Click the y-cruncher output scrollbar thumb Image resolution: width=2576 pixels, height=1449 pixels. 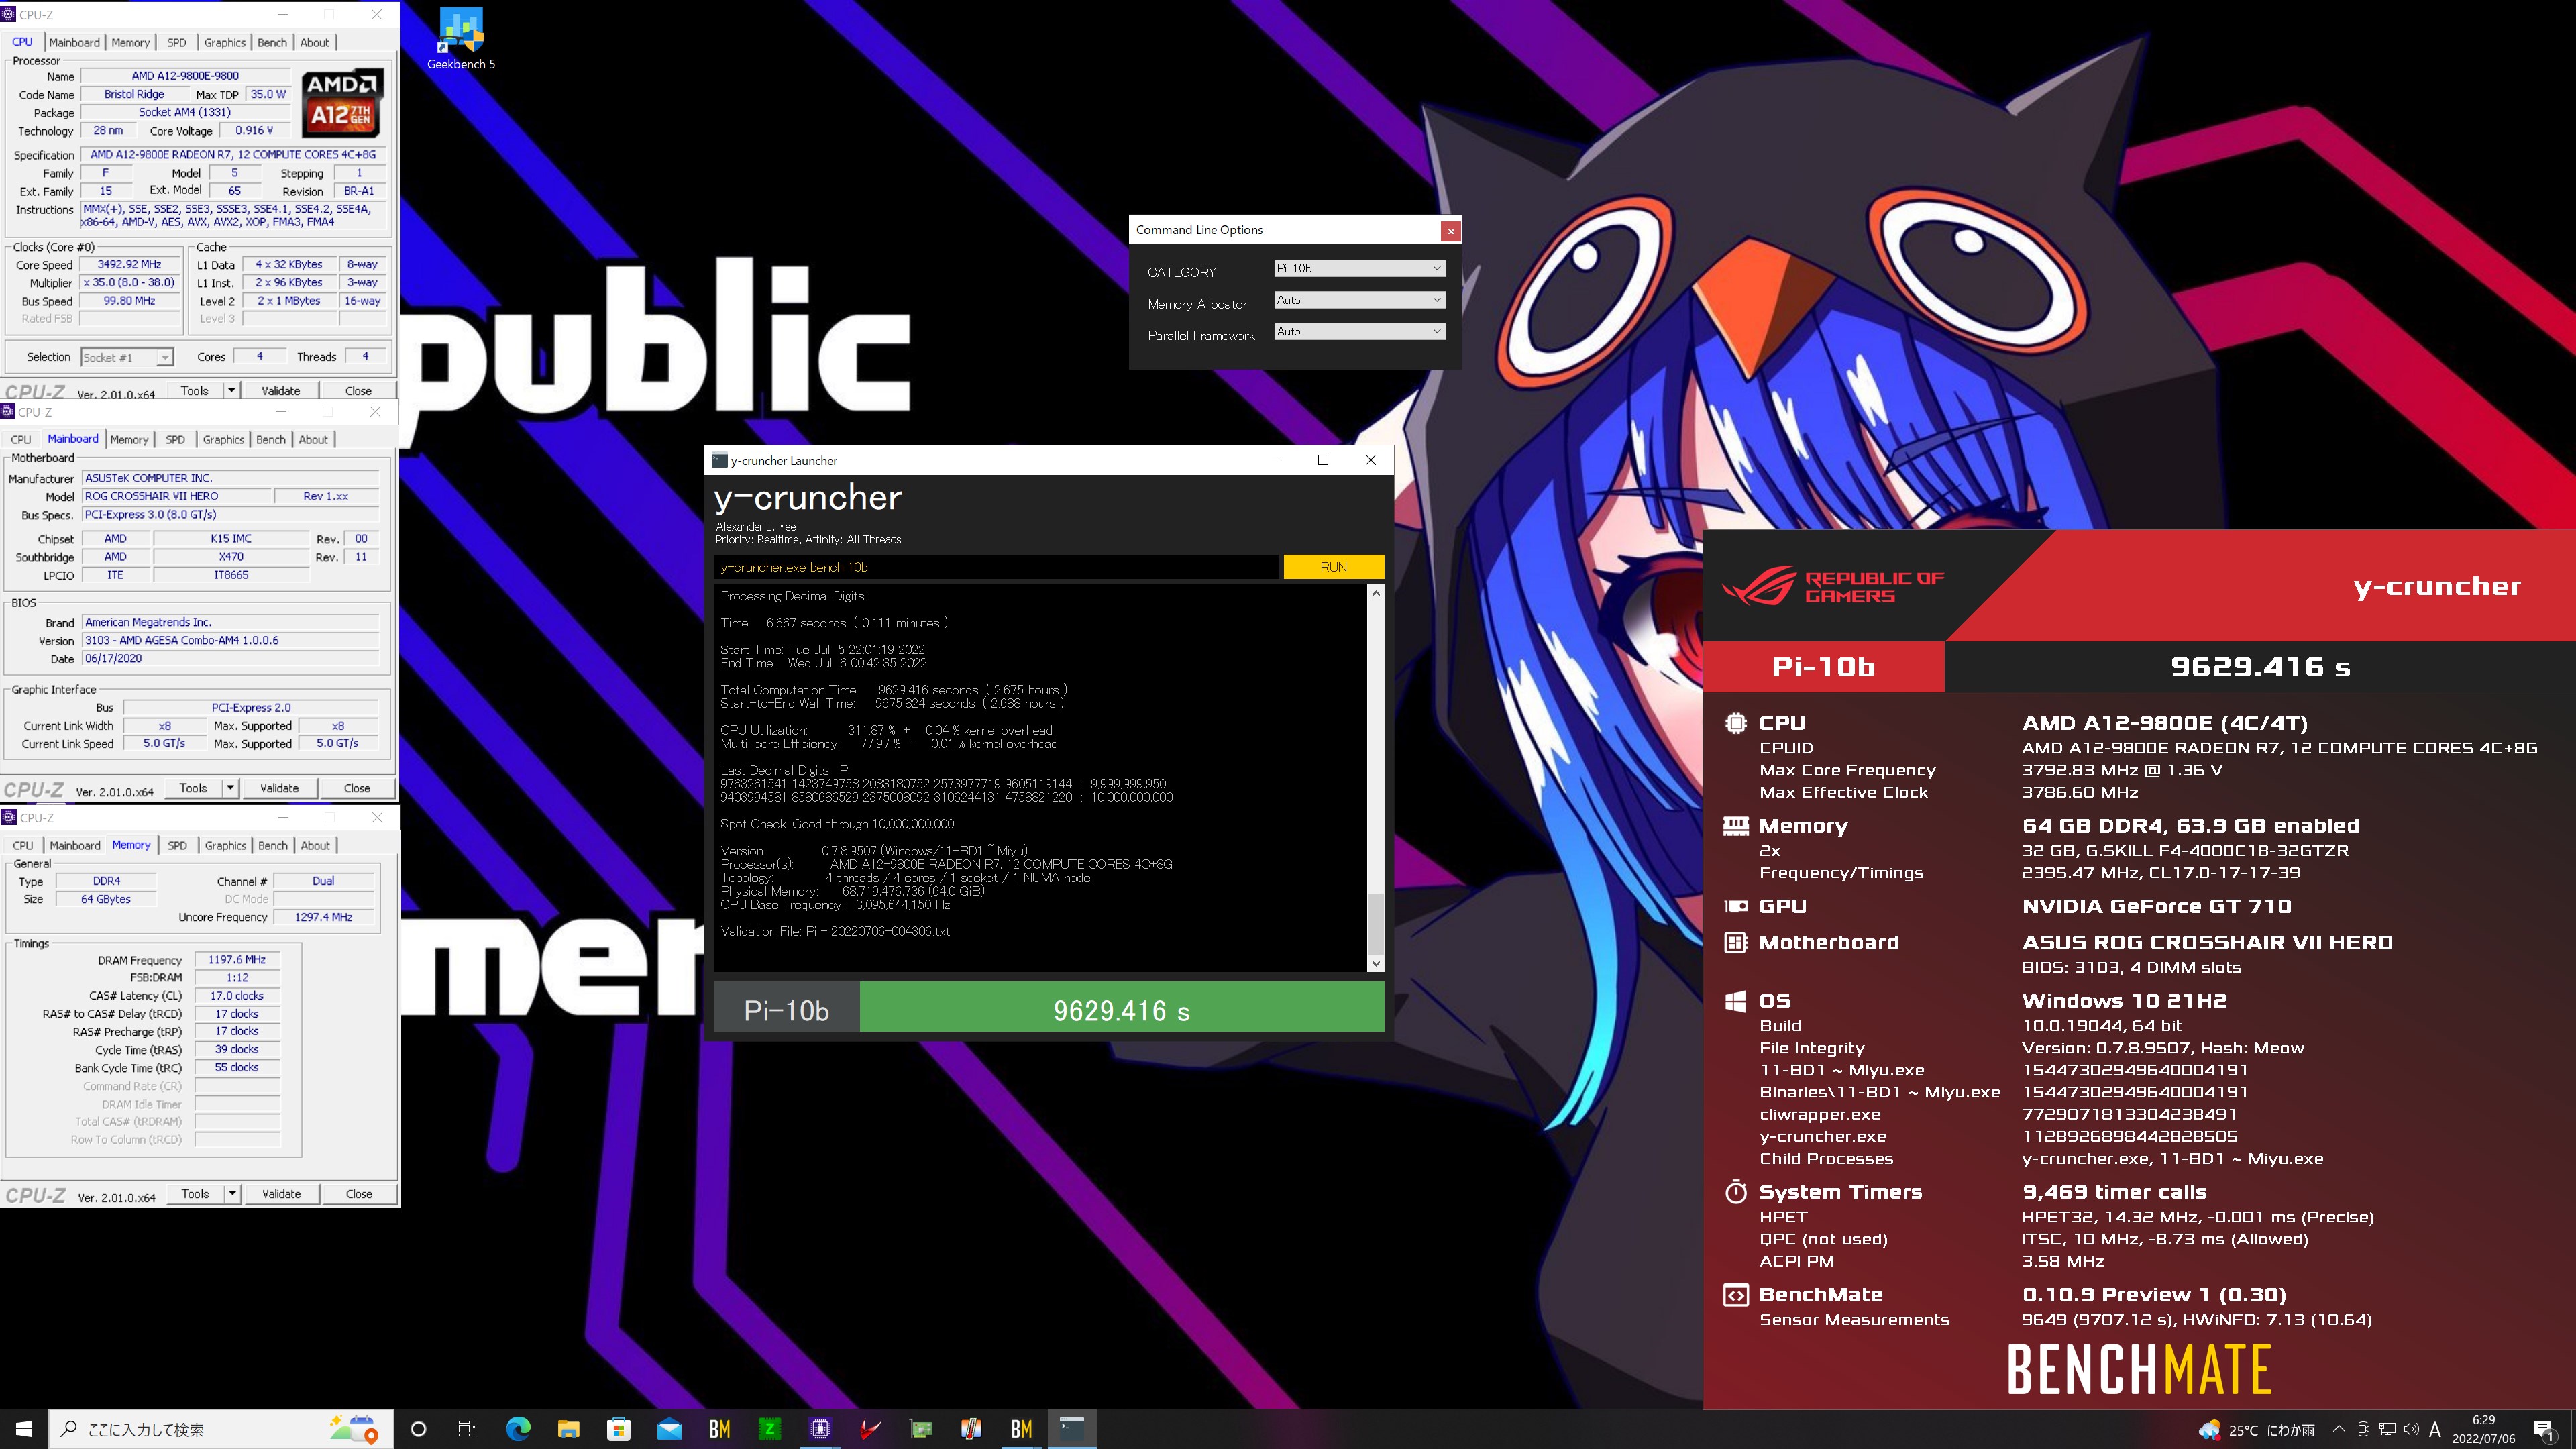coord(1375,922)
